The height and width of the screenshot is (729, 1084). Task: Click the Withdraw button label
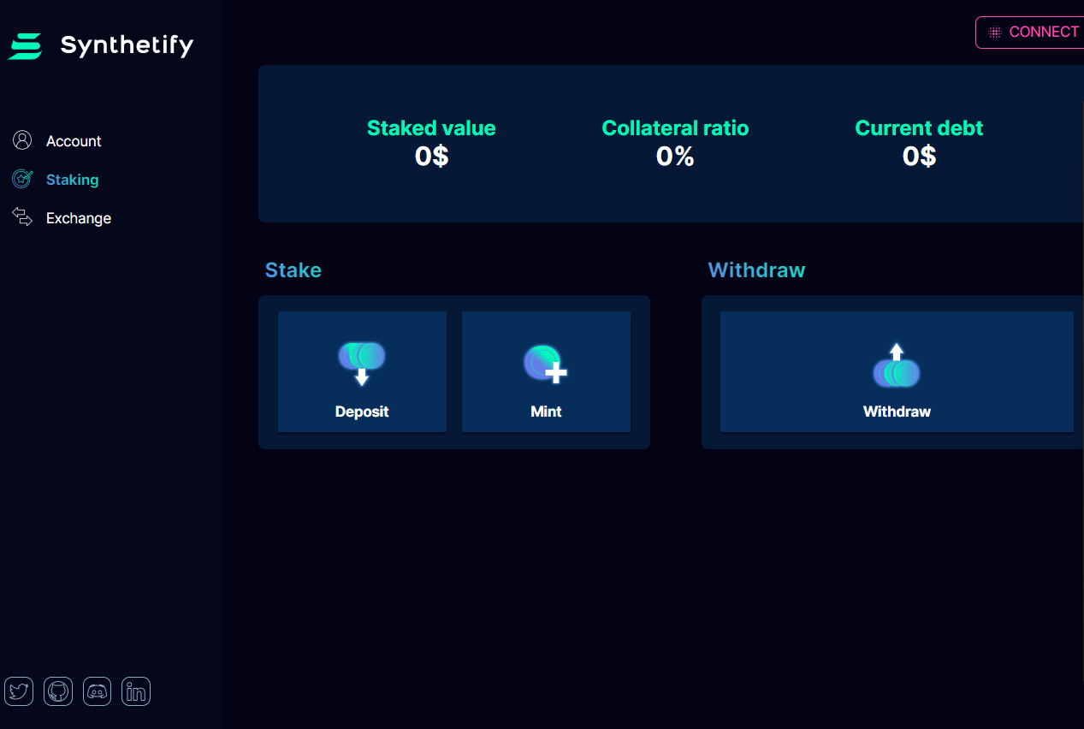click(x=897, y=412)
